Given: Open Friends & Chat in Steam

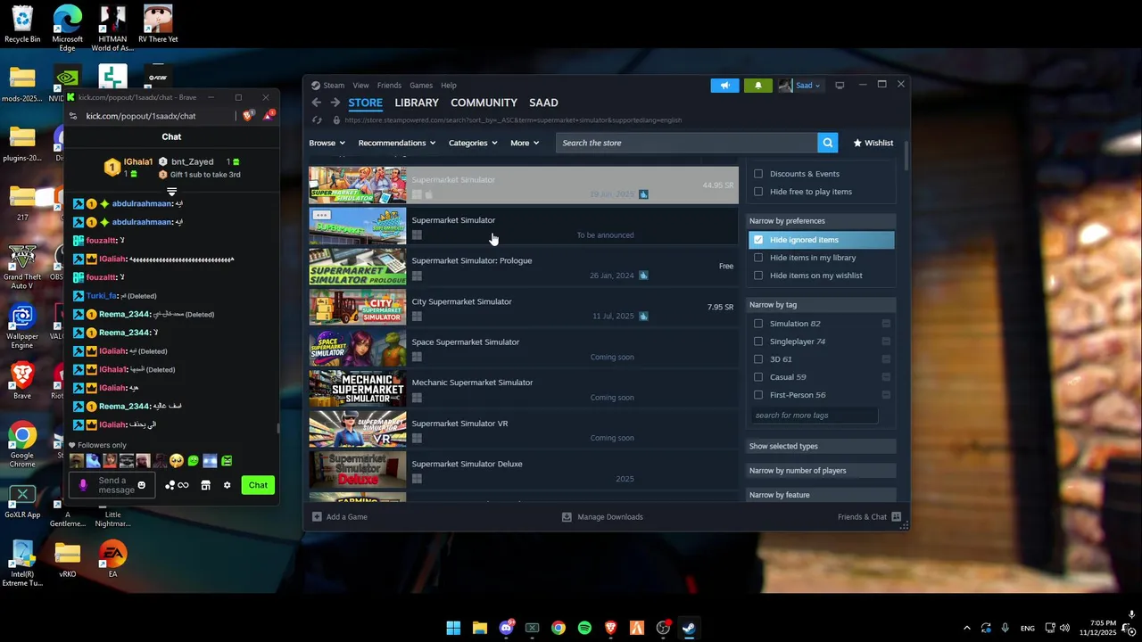Looking at the screenshot, I should coord(870,517).
